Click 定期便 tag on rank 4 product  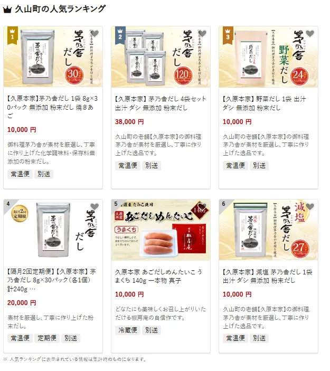point(47,338)
